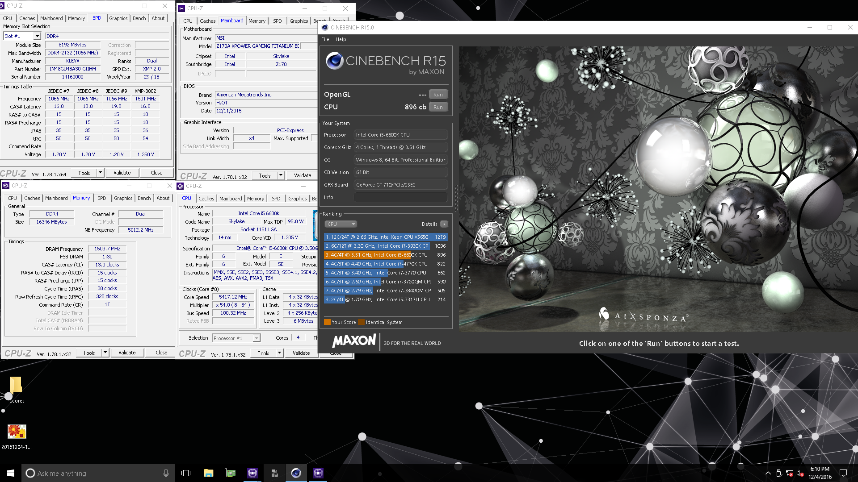The image size is (858, 482).
Task: Click the Your Score orange legend swatch
Action: pyautogui.click(x=327, y=322)
